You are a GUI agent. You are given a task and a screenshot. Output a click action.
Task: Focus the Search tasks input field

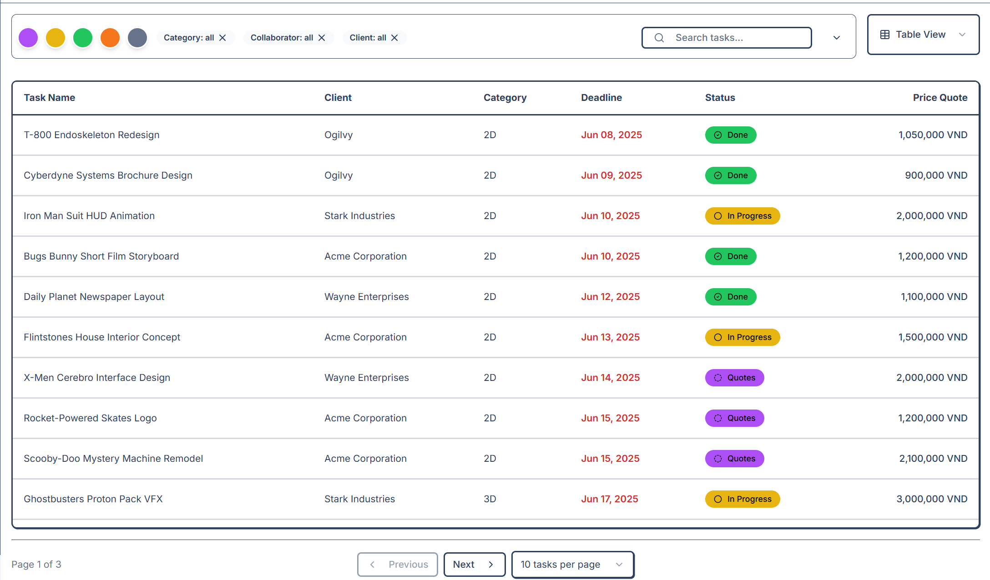[727, 38]
